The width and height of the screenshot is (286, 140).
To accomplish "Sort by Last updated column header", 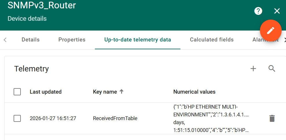I will [46, 92].
